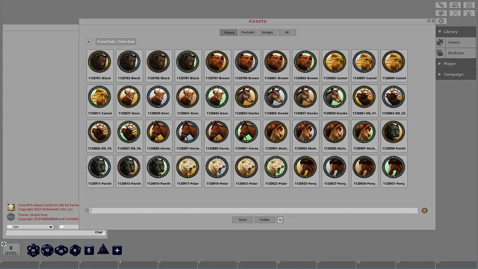
Task: Select the 1120909-Panth token
Action: click(x=394, y=136)
